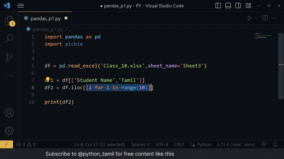The width and height of the screenshot is (284, 159).
Task: Open the Source Control view
Action: pyautogui.click(x=9, y=57)
